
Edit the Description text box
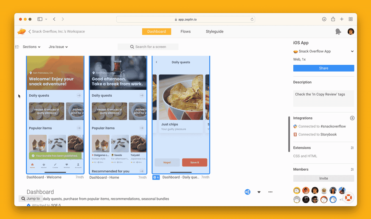[323, 98]
